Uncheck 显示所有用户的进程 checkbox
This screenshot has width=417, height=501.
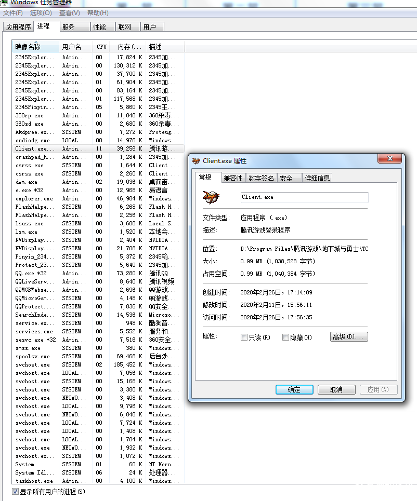click(15, 491)
